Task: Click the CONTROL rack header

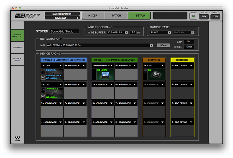Action: click(x=182, y=60)
